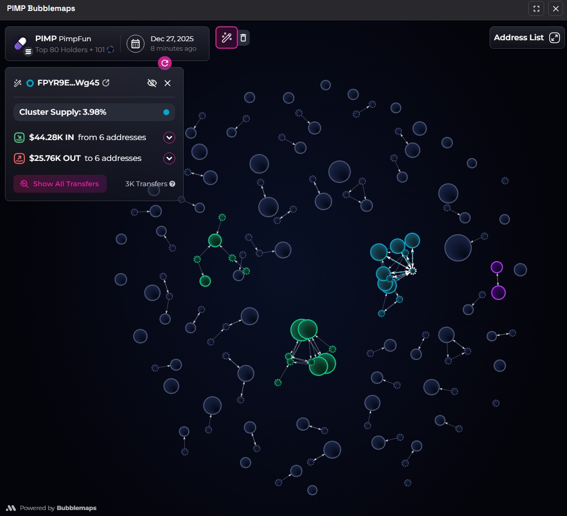
Task: Click the 3K Transfers help icon
Action: click(172, 184)
